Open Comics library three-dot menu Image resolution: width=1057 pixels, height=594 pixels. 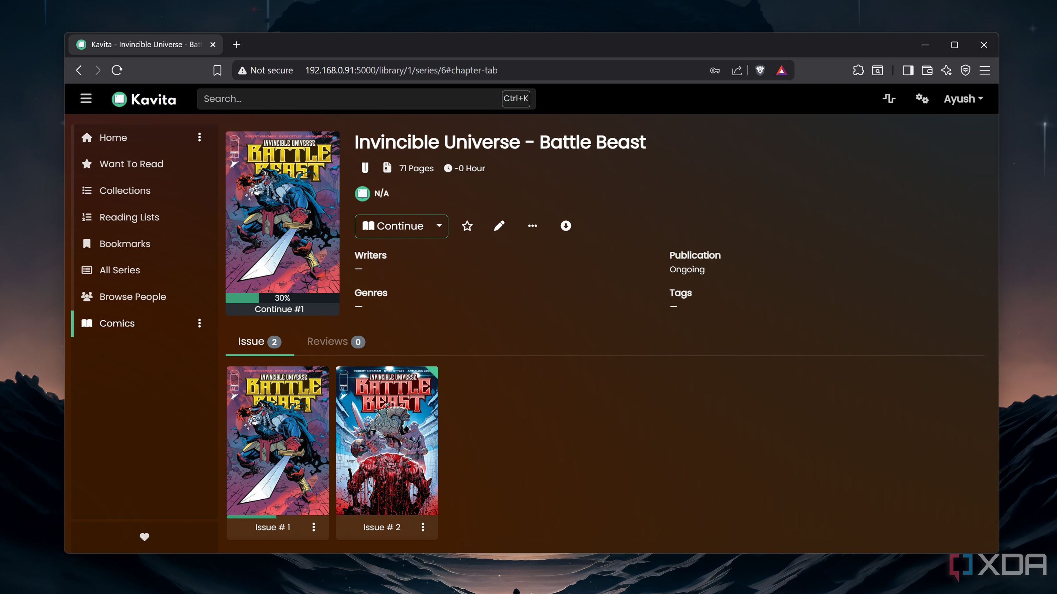click(199, 323)
